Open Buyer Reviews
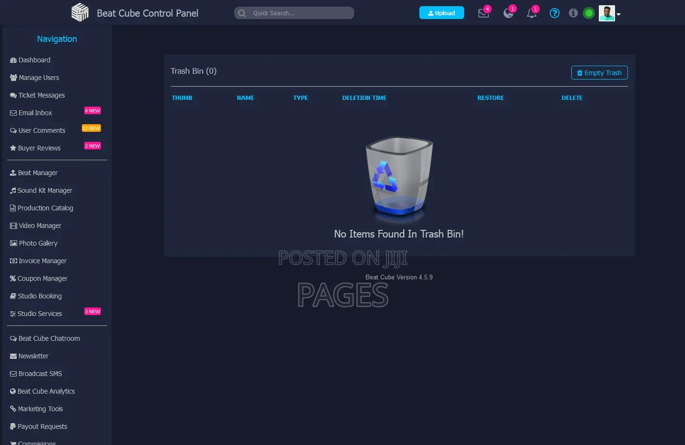Image resolution: width=685 pixels, height=445 pixels. click(35, 148)
